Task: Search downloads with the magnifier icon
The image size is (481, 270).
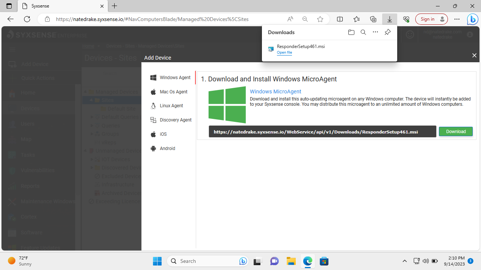Action: pyautogui.click(x=363, y=32)
